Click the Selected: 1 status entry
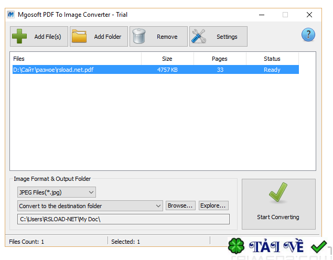This screenshot has height=260, width=333. coord(125,242)
